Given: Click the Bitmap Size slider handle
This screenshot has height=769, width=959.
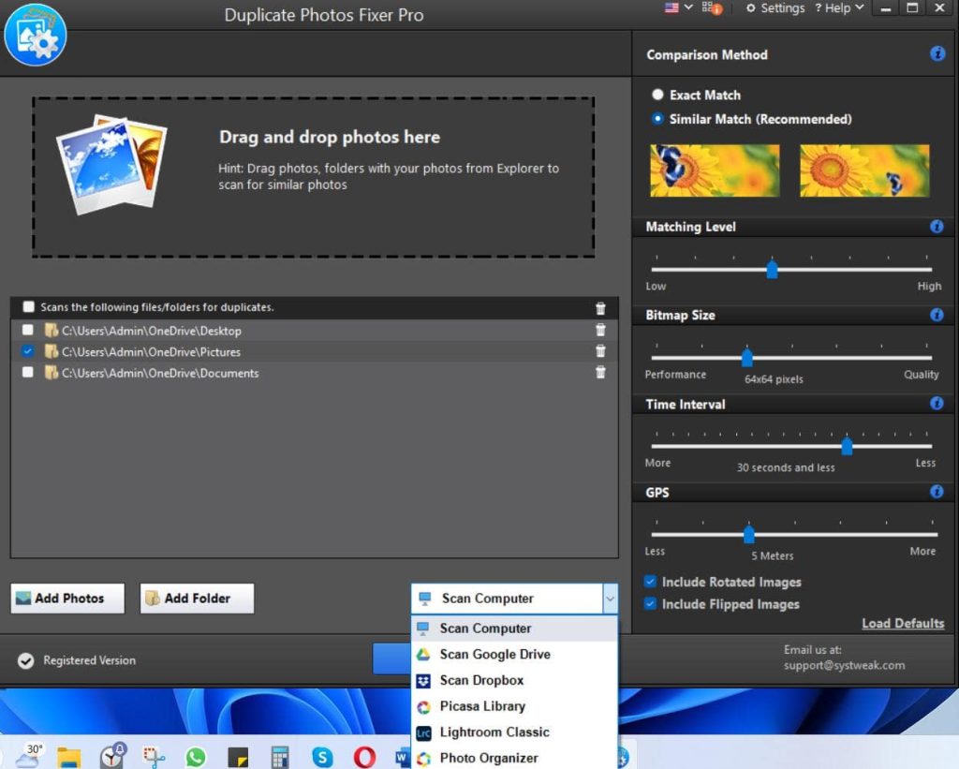Looking at the screenshot, I should [746, 358].
